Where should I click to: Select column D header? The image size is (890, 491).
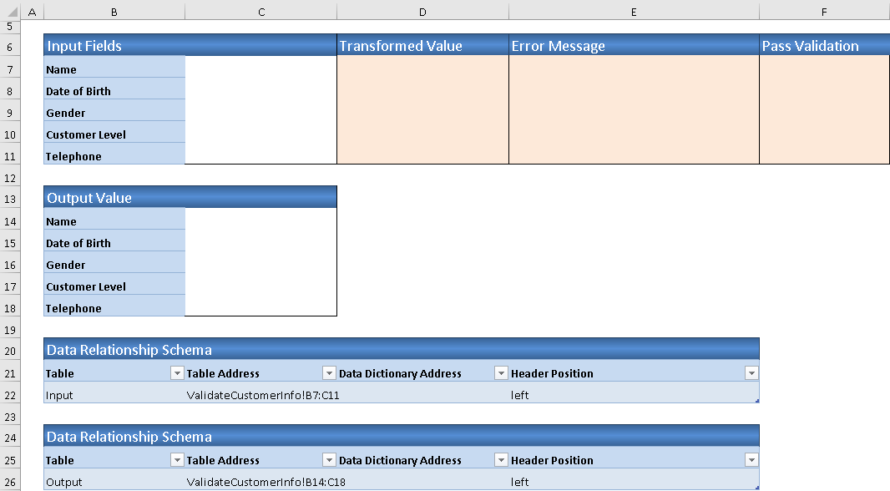(x=422, y=12)
